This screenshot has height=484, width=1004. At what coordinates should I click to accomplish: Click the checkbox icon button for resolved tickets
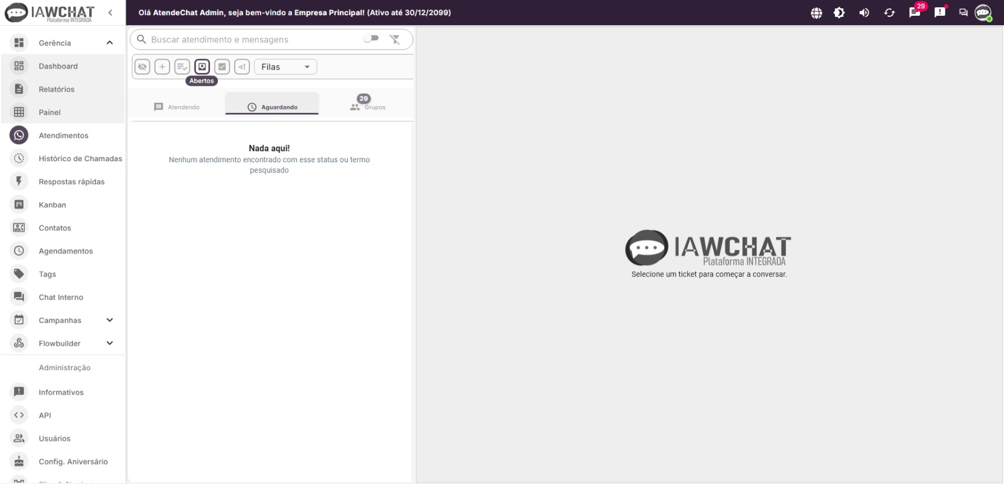[x=222, y=67]
